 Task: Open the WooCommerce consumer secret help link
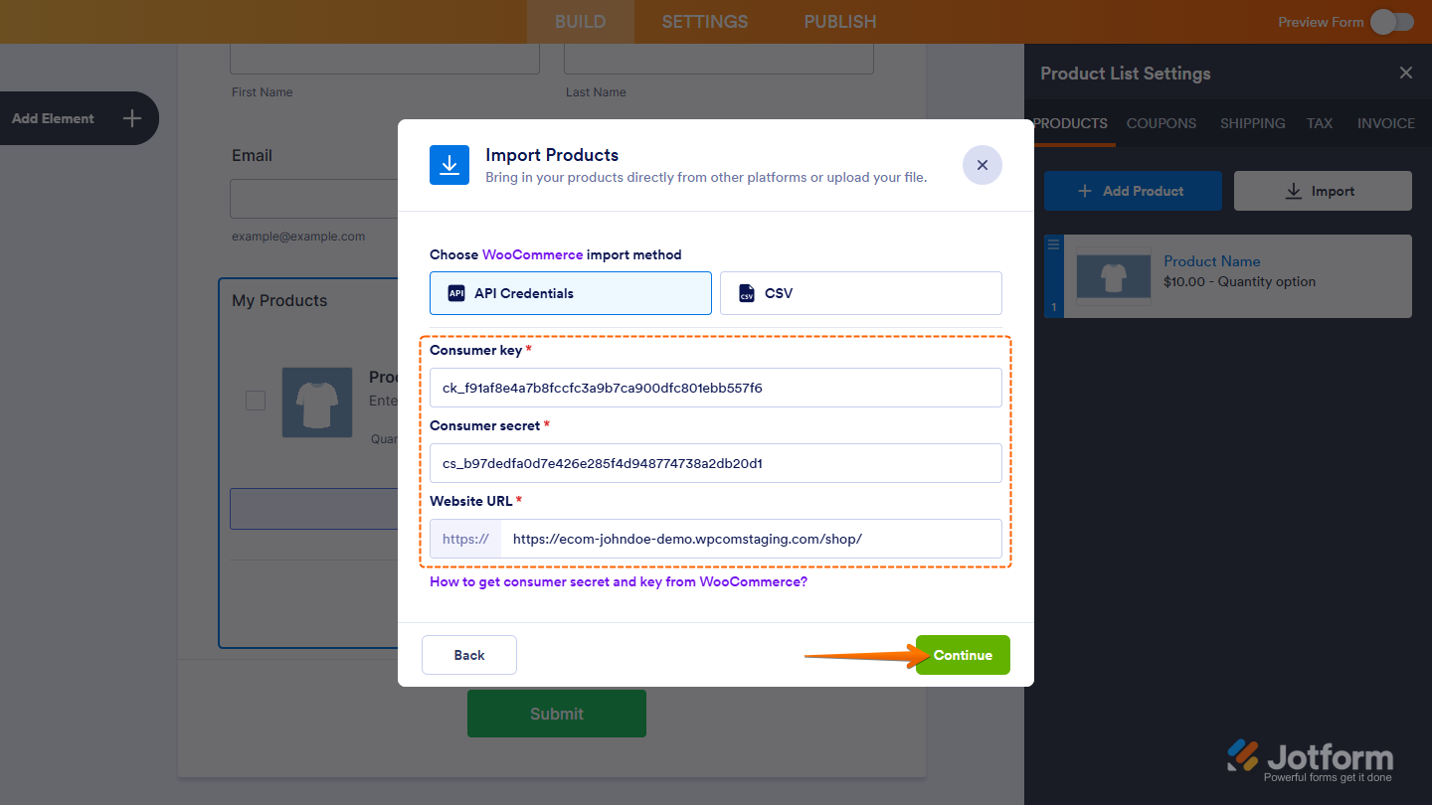tap(617, 581)
